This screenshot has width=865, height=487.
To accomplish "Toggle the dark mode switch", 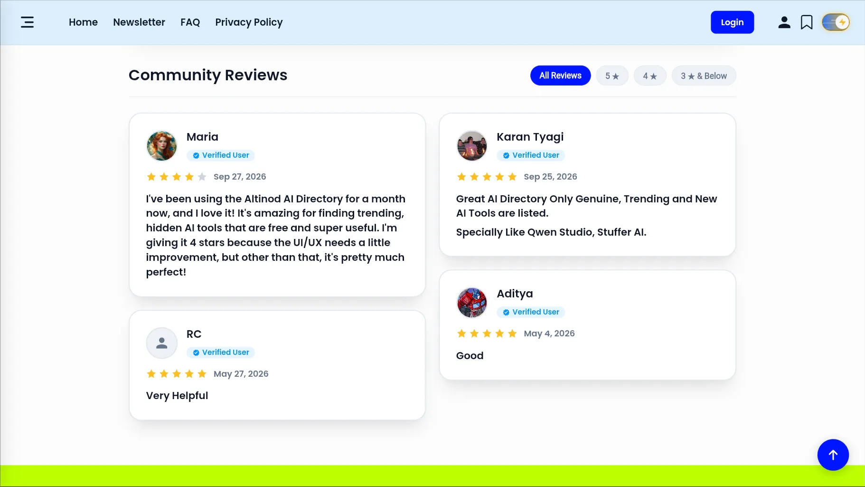I will click(x=836, y=22).
